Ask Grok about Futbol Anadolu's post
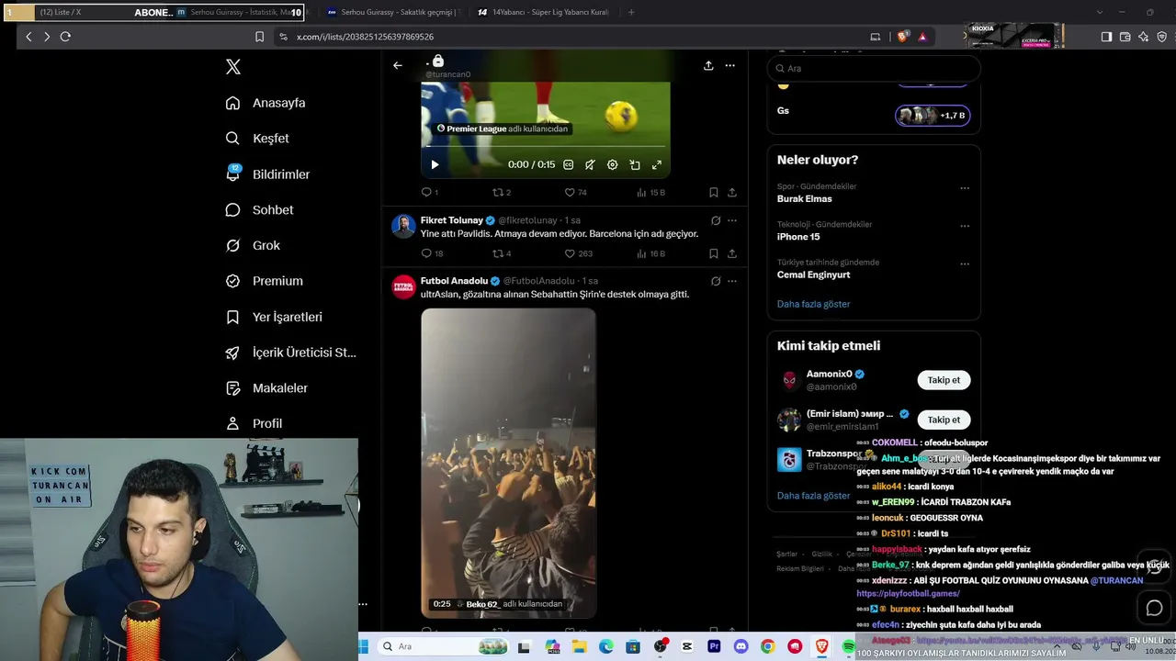 click(x=716, y=281)
